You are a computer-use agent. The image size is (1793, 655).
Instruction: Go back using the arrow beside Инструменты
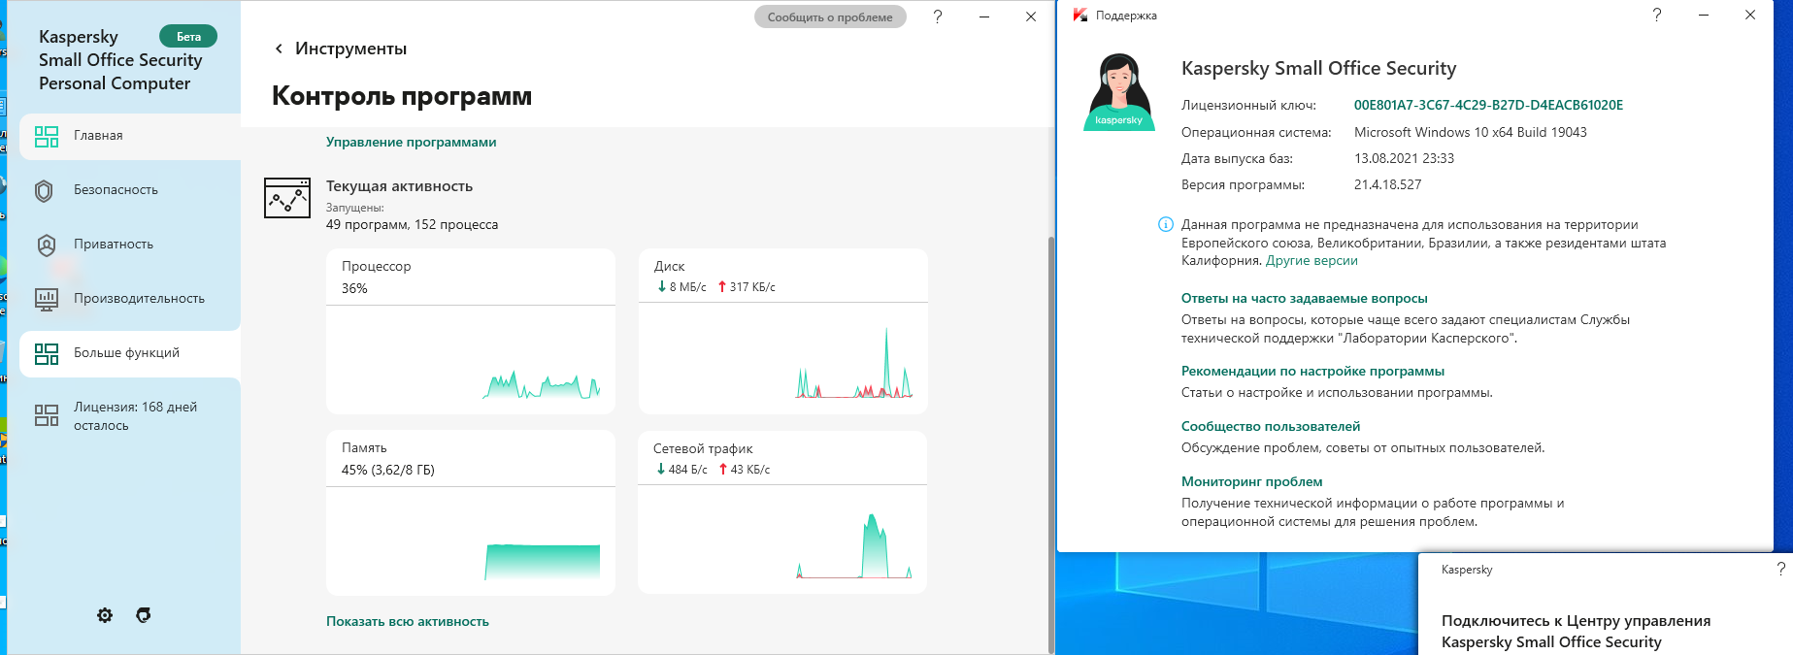click(279, 49)
